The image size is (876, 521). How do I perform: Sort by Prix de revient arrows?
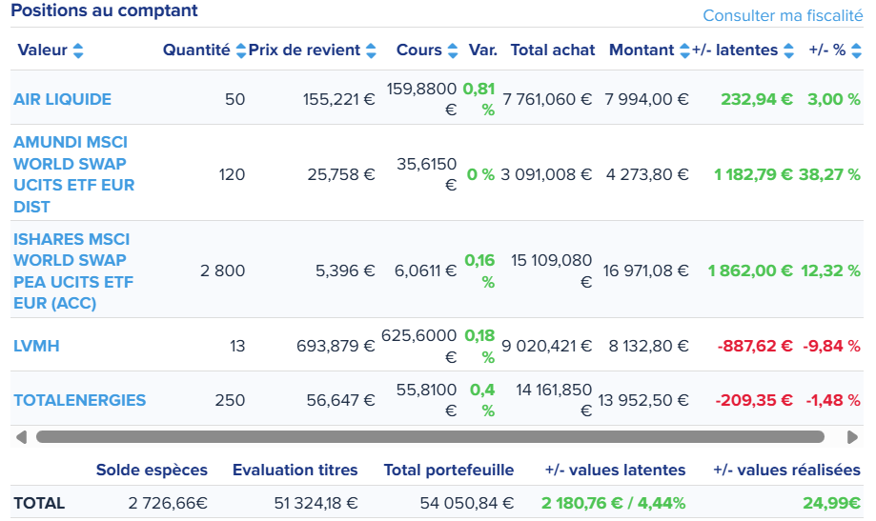pos(371,50)
